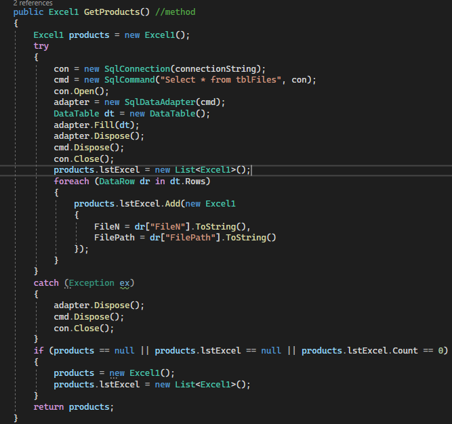Click the "Select * from tblFiles" string

click(220, 80)
